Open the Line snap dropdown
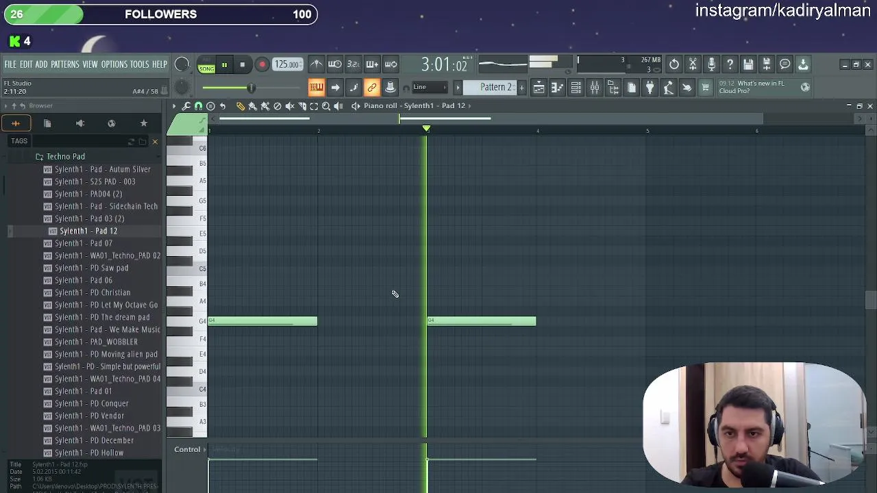This screenshot has height=493, width=877. (x=428, y=87)
